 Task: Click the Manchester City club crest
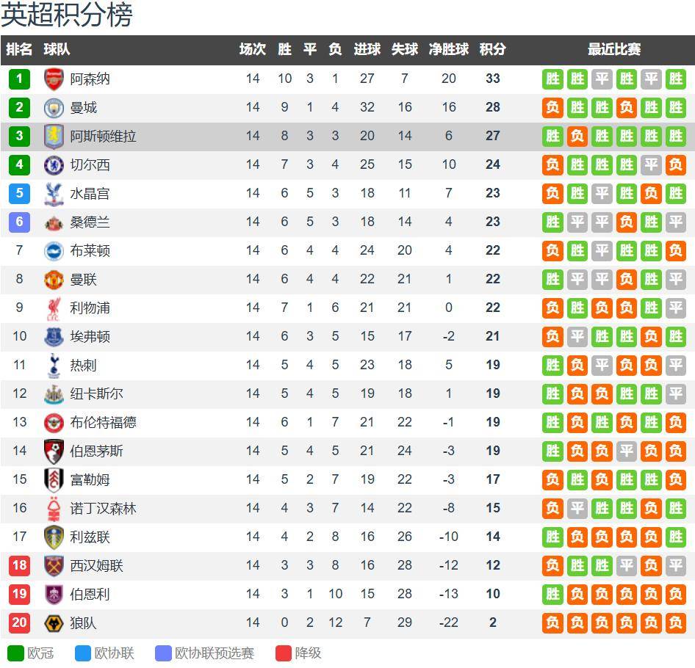[54, 108]
